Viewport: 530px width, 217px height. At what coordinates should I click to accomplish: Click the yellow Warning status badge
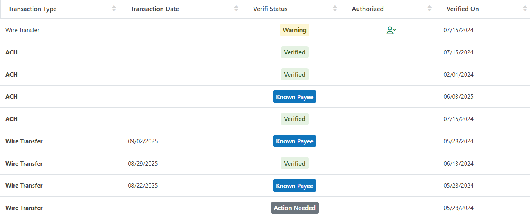294,30
